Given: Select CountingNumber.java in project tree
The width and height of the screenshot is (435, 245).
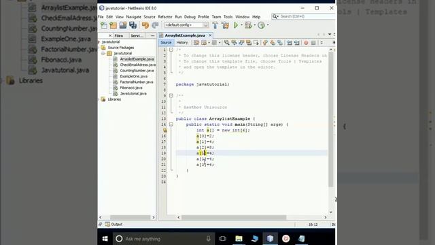Looking at the screenshot, I should (137, 71).
